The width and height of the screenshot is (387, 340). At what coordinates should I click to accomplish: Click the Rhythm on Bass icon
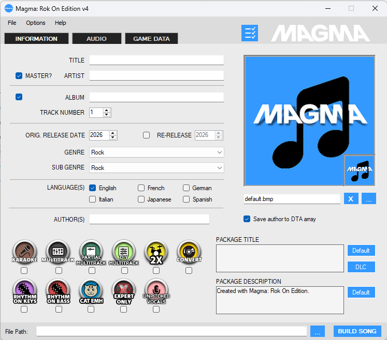tap(58, 291)
